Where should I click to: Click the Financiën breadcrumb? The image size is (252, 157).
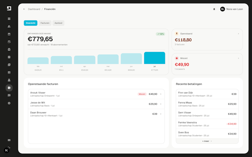click(50, 9)
